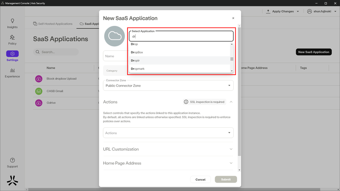Click SSL inspection is required badge
Screen dimensions: 340x191
pos(204,102)
